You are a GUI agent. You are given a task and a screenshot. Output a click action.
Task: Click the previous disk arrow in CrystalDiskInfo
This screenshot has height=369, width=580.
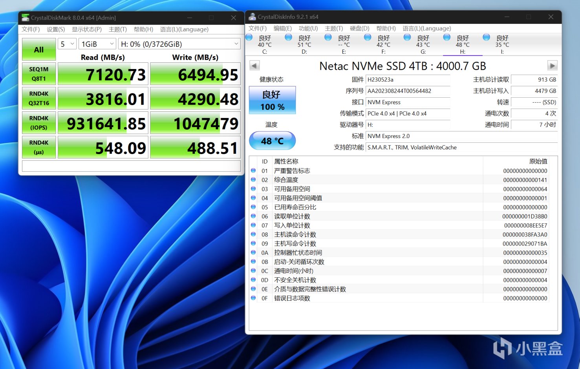[x=254, y=65]
